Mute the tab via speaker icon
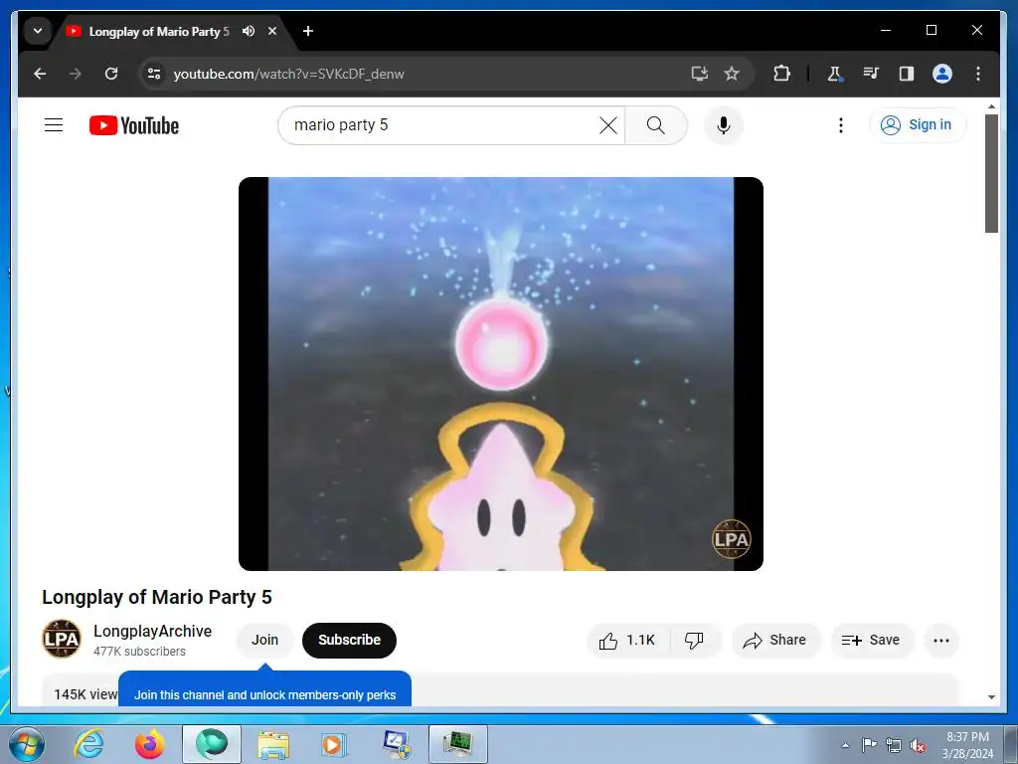Viewport: 1018px width, 764px height. 249,31
